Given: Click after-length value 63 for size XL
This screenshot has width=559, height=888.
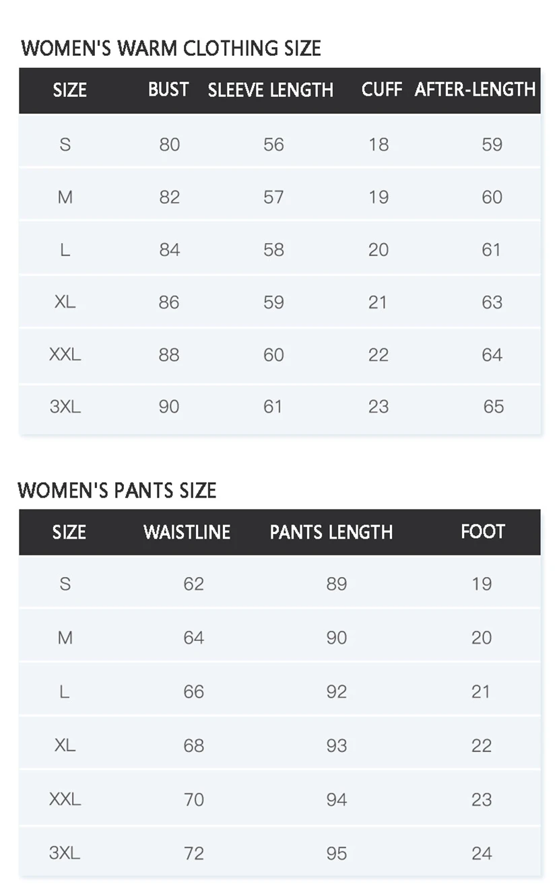Looking at the screenshot, I should pos(492,302).
